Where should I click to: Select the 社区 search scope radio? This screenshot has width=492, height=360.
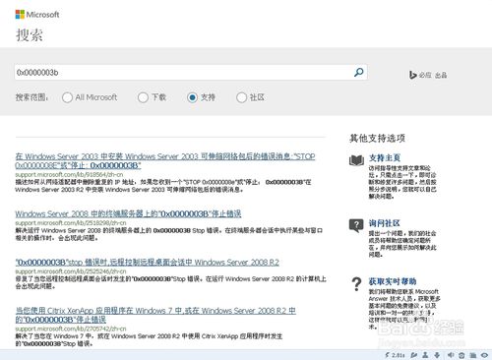click(241, 97)
